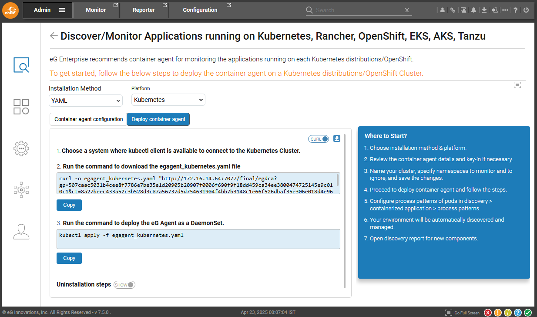
Task: Toggle the CURL switch
Action: click(319, 139)
